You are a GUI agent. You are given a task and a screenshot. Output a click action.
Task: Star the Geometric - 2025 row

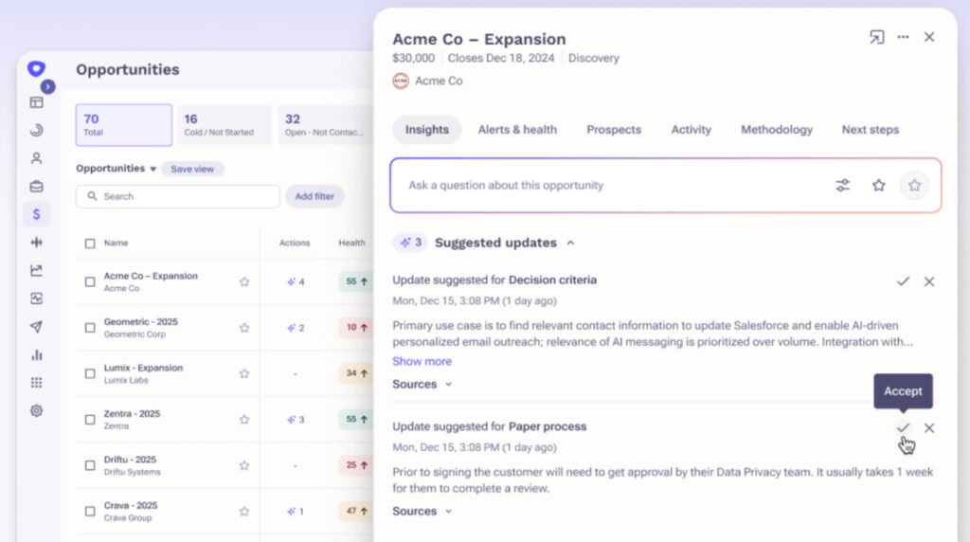click(x=244, y=327)
